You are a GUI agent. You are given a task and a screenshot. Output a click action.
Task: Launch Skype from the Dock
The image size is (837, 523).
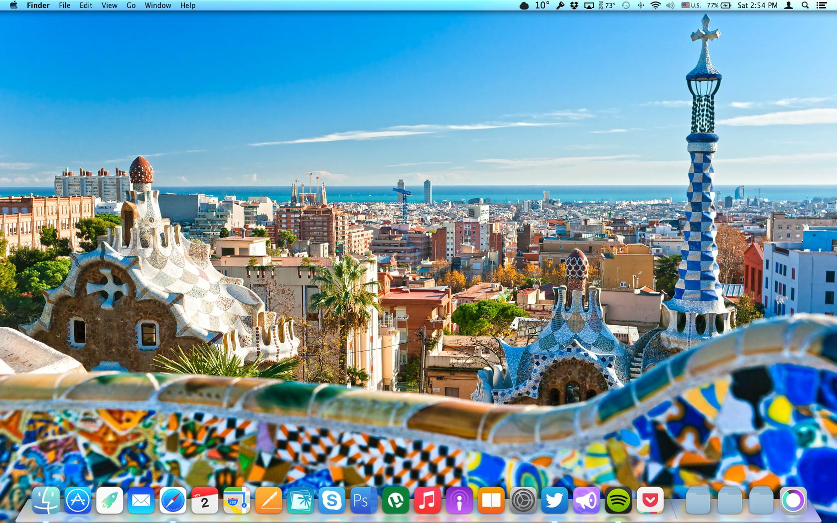(x=332, y=500)
